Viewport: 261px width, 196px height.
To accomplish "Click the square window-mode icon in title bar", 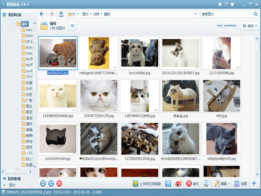I will (226, 5).
